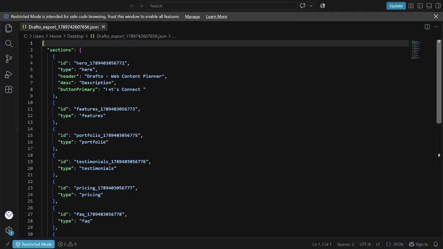The width and height of the screenshot is (443, 249).
Task: Click the "sections" key on line 2
Action: click(60, 50)
